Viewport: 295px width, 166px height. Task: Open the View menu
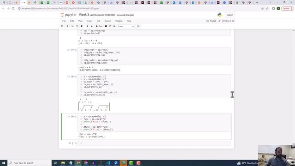pyautogui.click(x=80, y=21)
